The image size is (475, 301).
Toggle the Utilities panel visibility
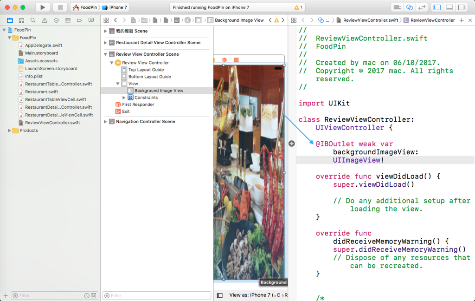[462, 7]
